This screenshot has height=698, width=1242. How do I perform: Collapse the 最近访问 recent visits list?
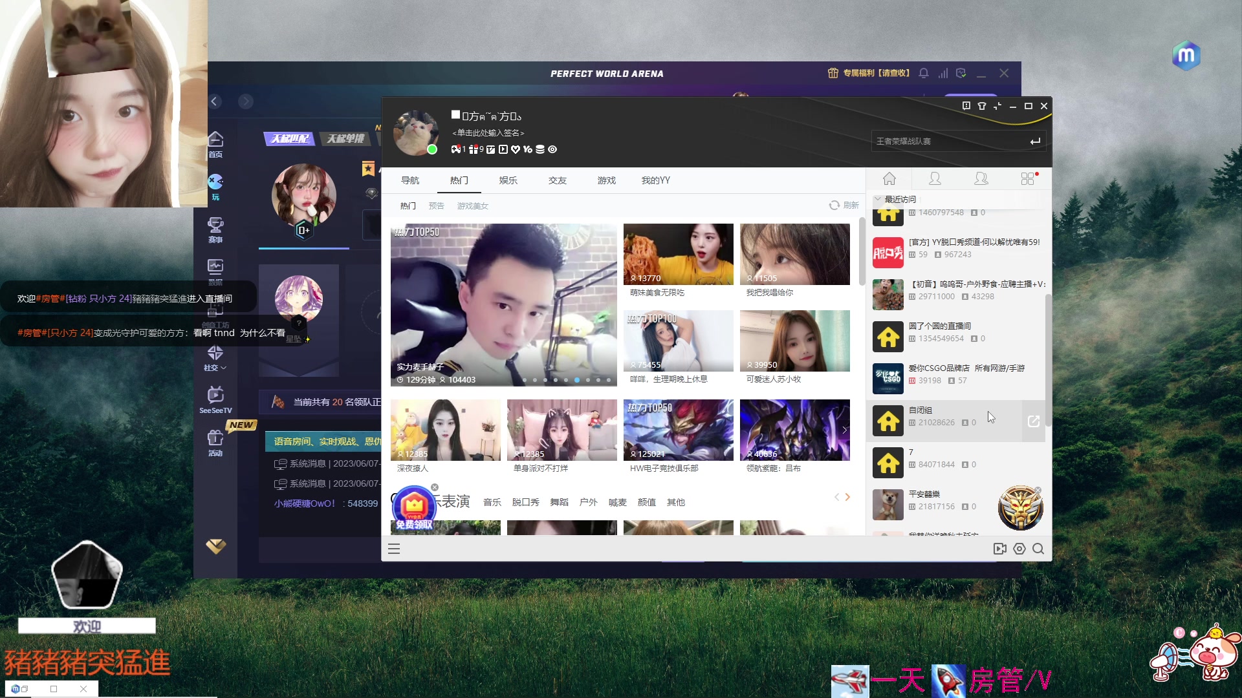tap(878, 199)
